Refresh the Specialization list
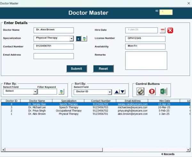Viewport: 192px width, 157px height. pos(84,39)
